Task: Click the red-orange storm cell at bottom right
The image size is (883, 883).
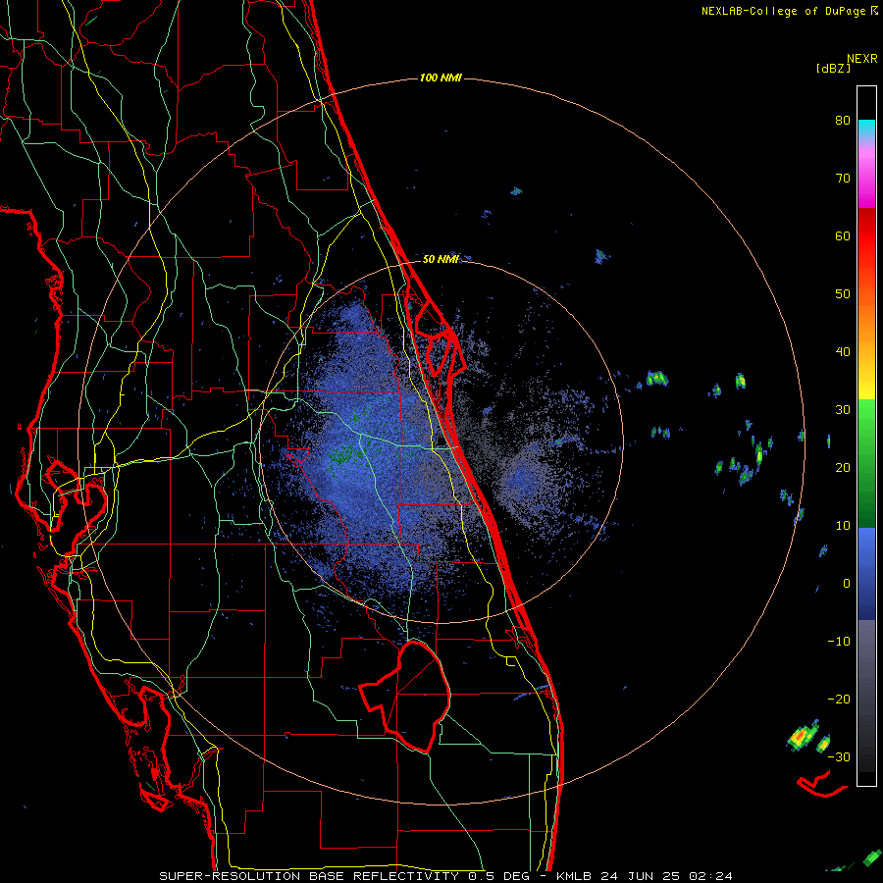Action: click(x=800, y=737)
